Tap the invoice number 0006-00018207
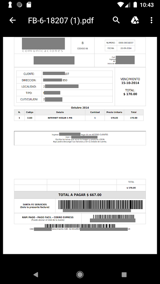Image resolution: width=160 pixels, height=284 pixels. tap(126, 43)
